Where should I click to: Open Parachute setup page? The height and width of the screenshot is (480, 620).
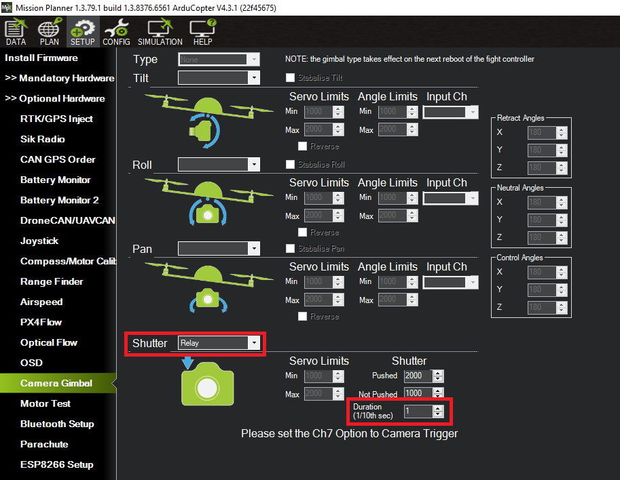tap(44, 444)
